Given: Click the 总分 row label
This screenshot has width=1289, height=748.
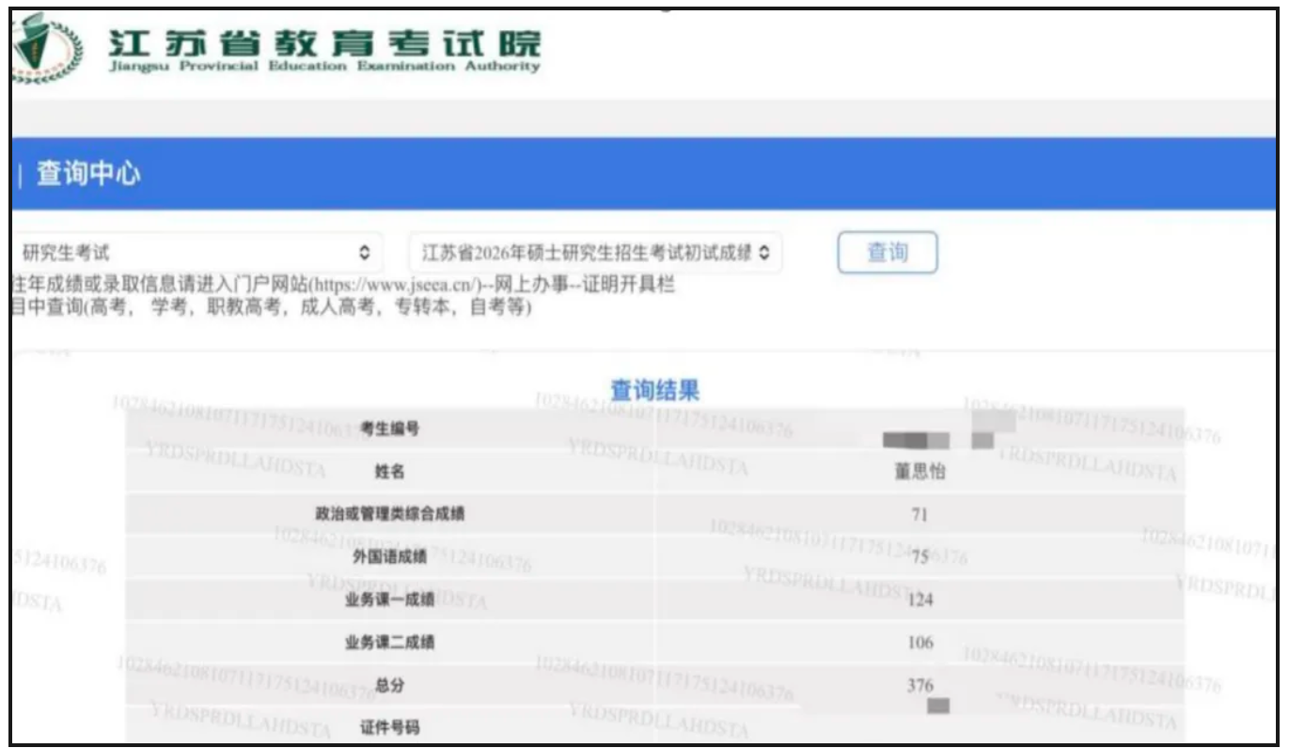Looking at the screenshot, I should pos(390,686).
